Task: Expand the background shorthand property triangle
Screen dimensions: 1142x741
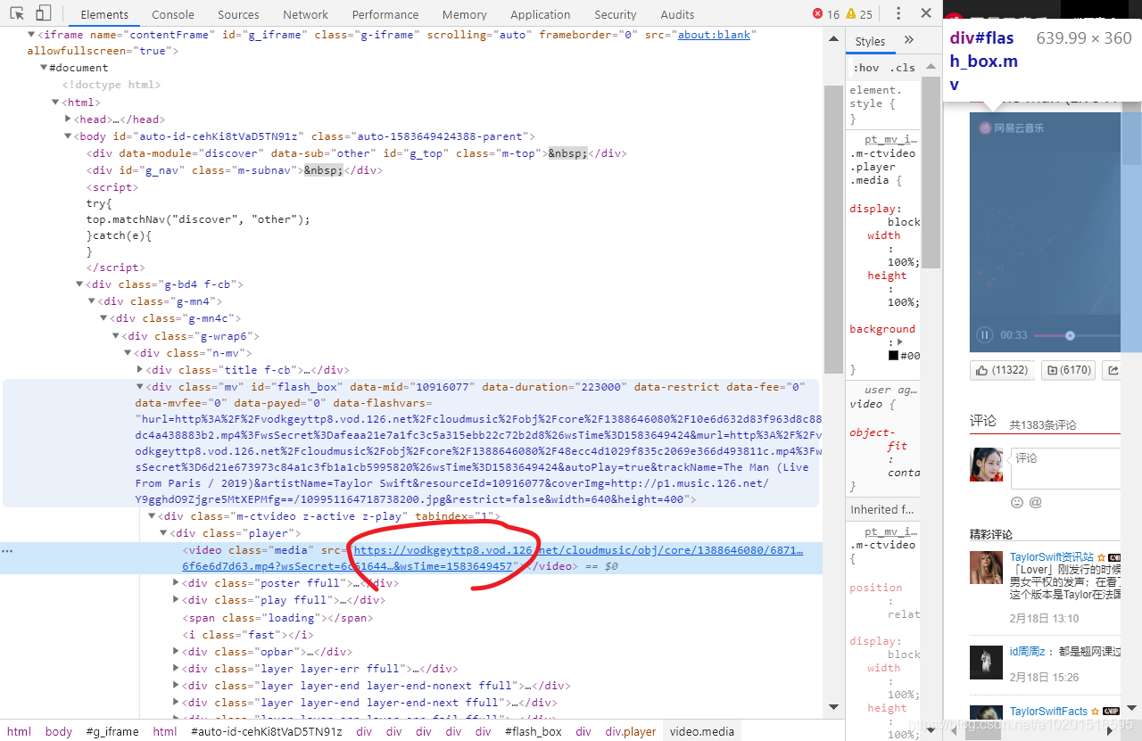Action: 900,342
